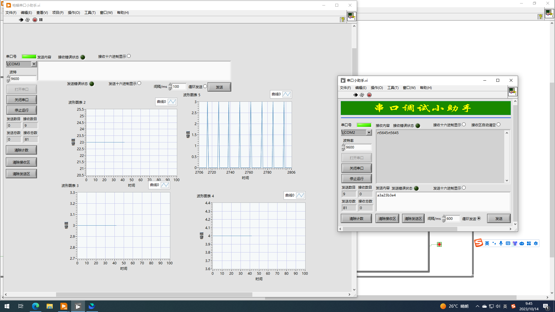Open Sogou toolbox grid icon
Image resolution: width=555 pixels, height=312 pixels.
[529, 243]
